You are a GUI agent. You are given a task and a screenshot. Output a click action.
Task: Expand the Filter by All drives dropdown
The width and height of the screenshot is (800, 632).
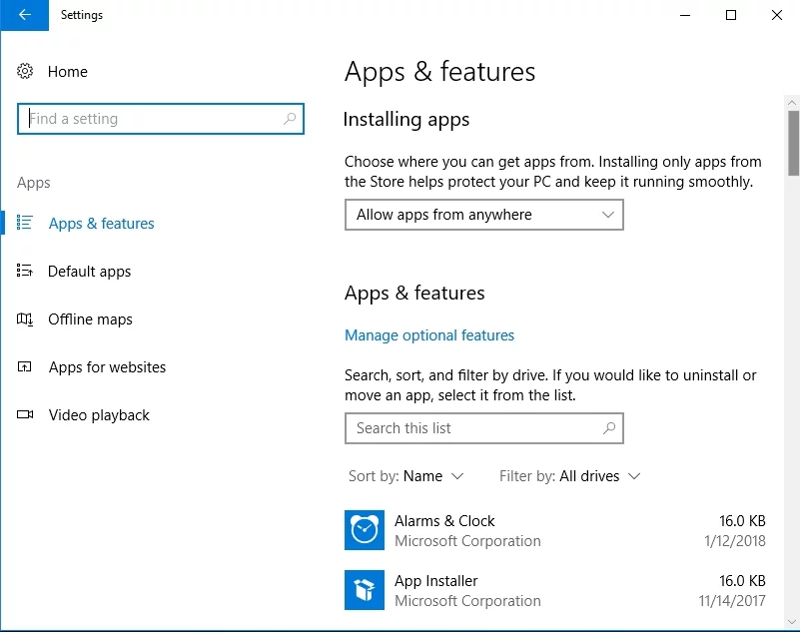(x=570, y=476)
